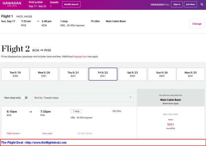Open the View seats link
This screenshot has width=206, height=146.
[47, 133]
